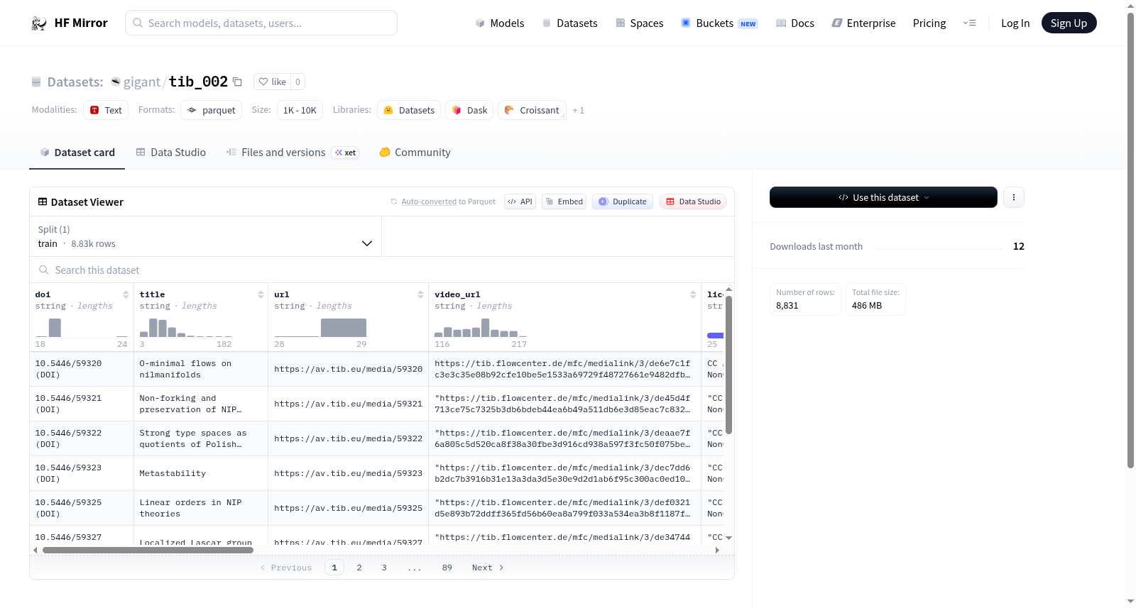Select the Datasets library tag
The width and height of the screenshot is (1136, 608).
coord(409,110)
